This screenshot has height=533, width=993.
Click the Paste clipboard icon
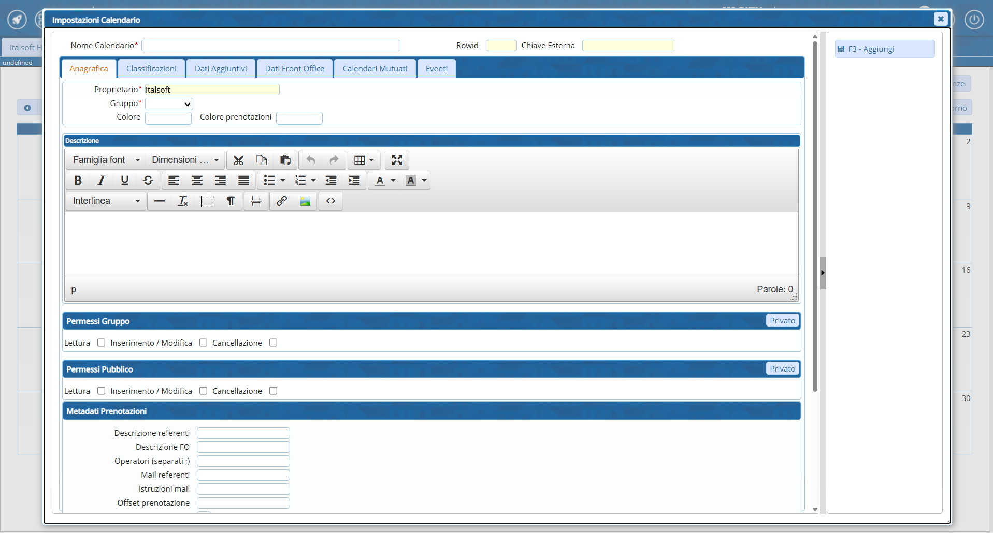[285, 160]
